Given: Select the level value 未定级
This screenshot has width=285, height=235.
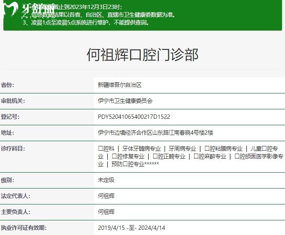Looking at the screenshot, I should (106, 180).
